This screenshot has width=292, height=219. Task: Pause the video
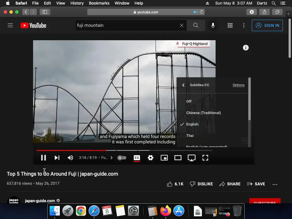tap(43, 158)
